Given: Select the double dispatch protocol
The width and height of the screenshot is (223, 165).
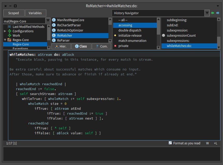Looking at the screenshot, I should [x=130, y=30].
